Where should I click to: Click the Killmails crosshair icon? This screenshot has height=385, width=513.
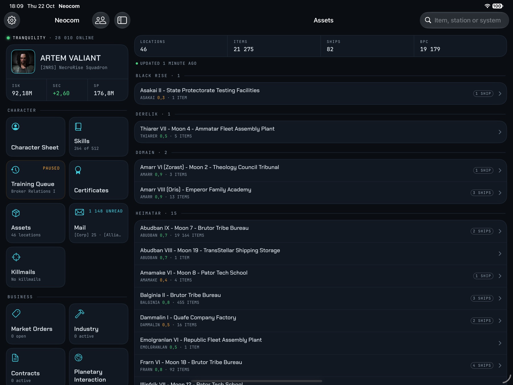(16, 257)
